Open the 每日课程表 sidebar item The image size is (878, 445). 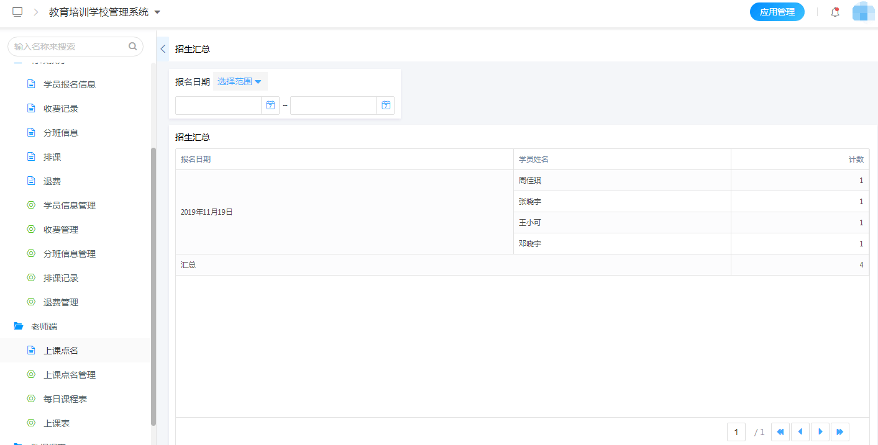pyautogui.click(x=65, y=399)
